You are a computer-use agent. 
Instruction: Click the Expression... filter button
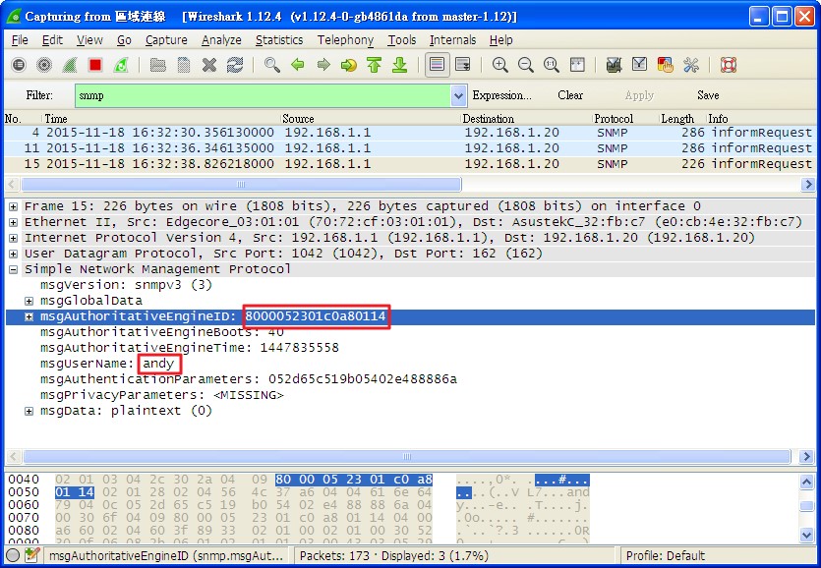pyautogui.click(x=501, y=95)
